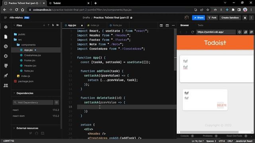Click JavaScript React language in status bar
The height and width of the screenshot is (143, 255).
click(x=244, y=141)
